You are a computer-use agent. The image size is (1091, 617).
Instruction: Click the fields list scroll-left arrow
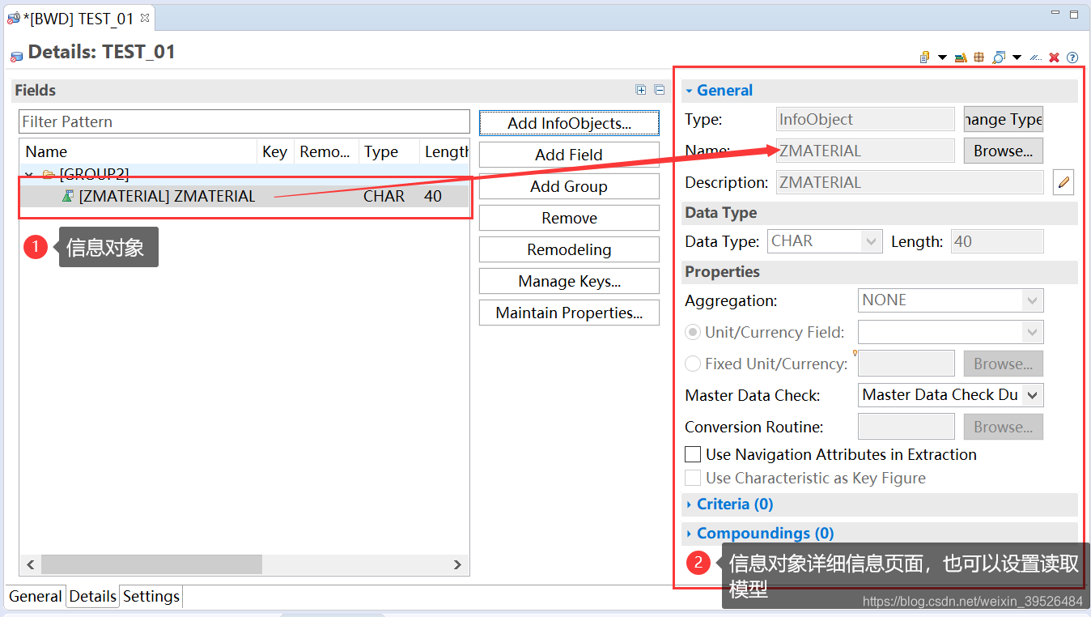tap(31, 564)
